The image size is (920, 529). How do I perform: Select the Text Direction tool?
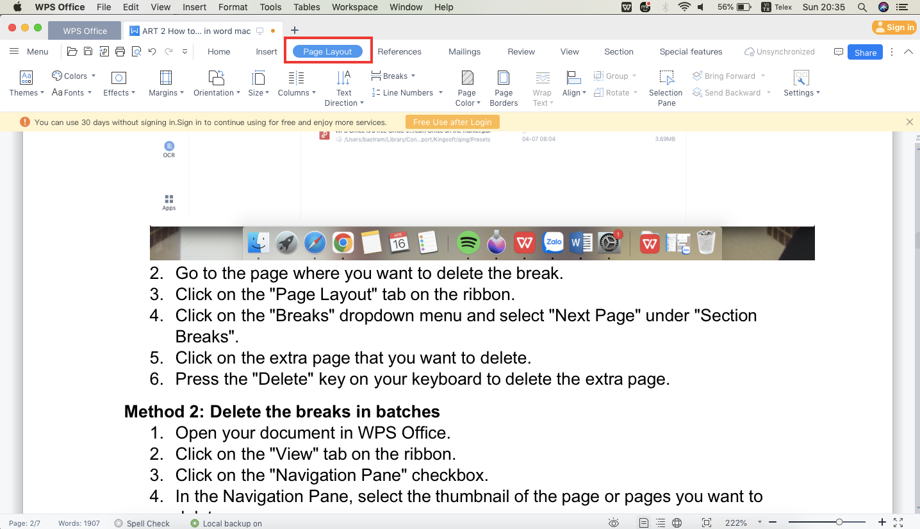click(343, 87)
